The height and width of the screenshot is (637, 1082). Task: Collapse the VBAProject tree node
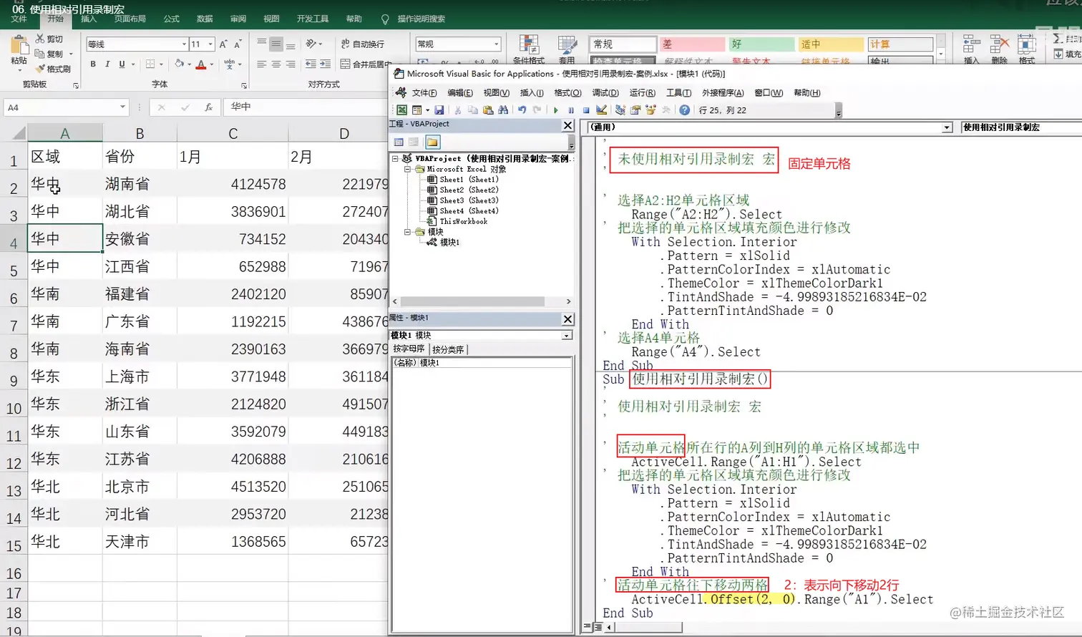tap(395, 158)
